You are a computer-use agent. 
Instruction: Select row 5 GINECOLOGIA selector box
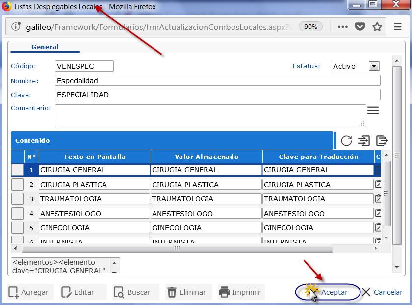(17, 228)
